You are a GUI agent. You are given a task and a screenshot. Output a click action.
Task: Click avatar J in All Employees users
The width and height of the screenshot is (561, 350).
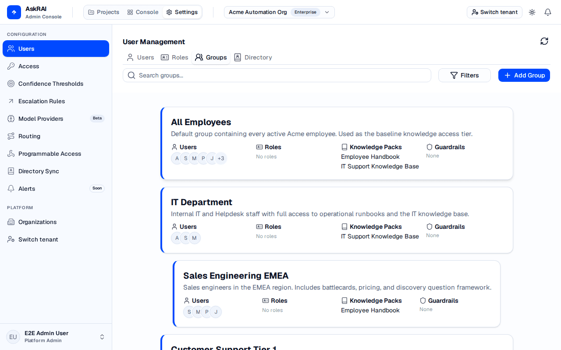pos(212,158)
